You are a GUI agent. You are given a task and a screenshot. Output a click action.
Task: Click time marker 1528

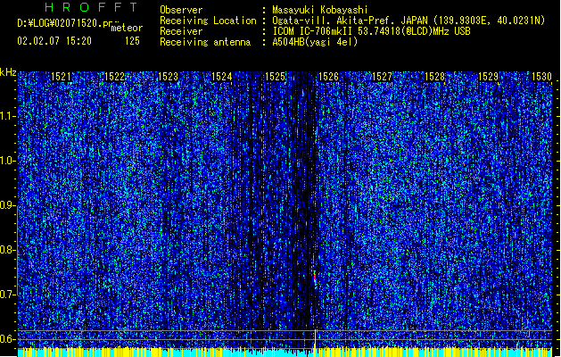(434, 77)
